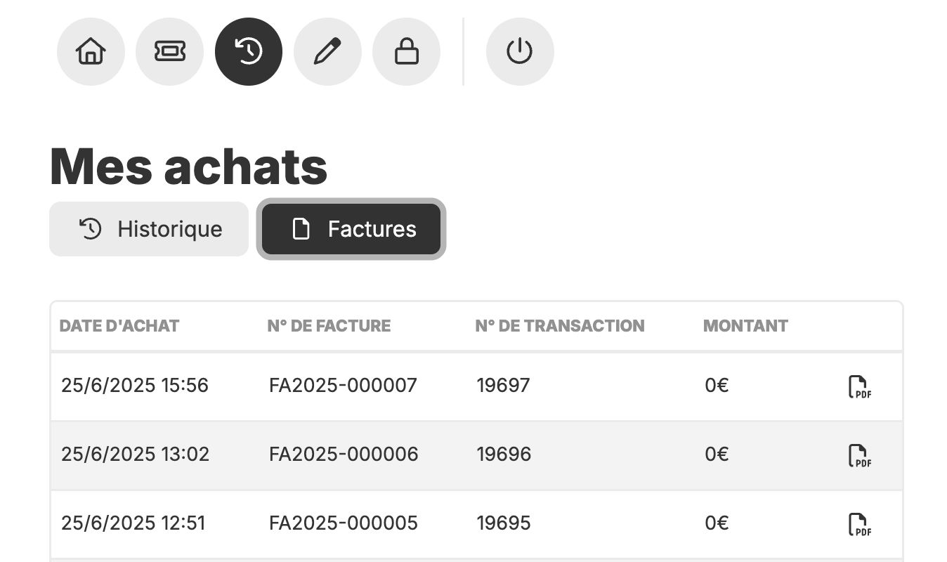Open the tickets icon button
Screen dimensions: 947x562
pyautogui.click(x=169, y=52)
